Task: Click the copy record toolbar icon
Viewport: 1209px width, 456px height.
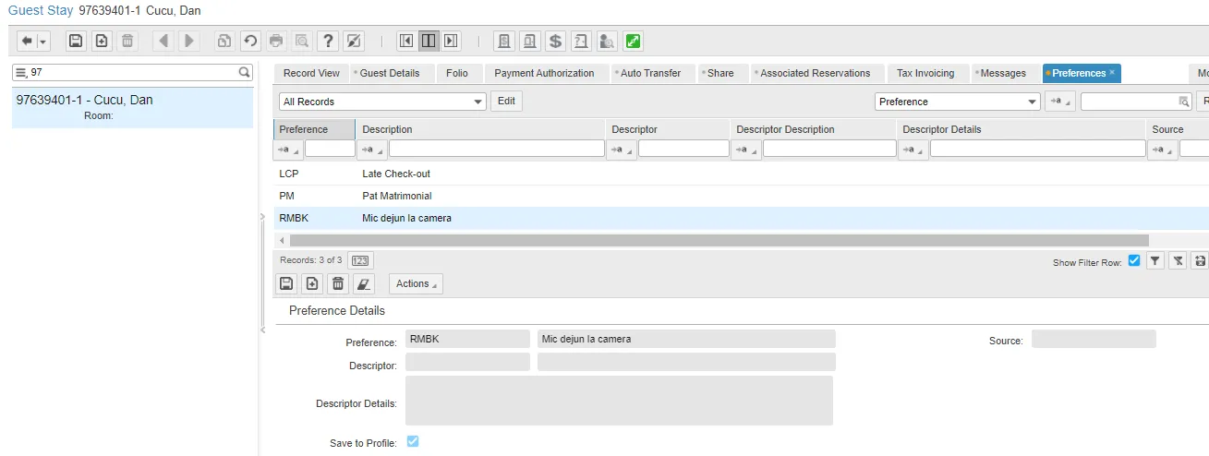Action: (x=224, y=41)
